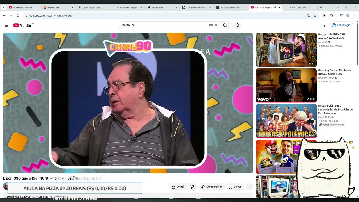Save the video with Salvar button
Screen dimensions: 359x202
tap(235, 187)
